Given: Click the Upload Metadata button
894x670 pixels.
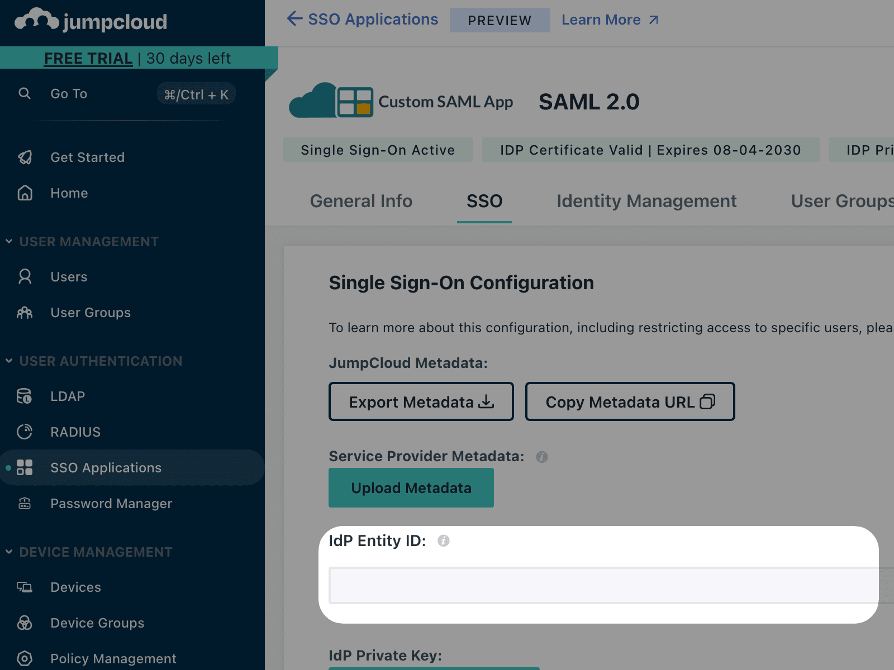Looking at the screenshot, I should (411, 488).
